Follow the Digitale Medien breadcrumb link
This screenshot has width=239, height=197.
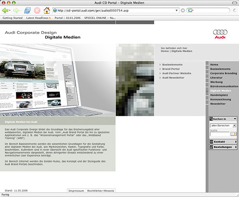(182, 51)
